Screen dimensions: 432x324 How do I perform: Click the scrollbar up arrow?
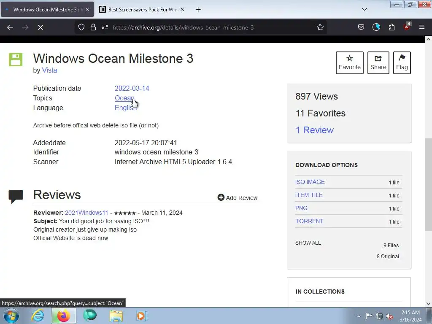429,39
